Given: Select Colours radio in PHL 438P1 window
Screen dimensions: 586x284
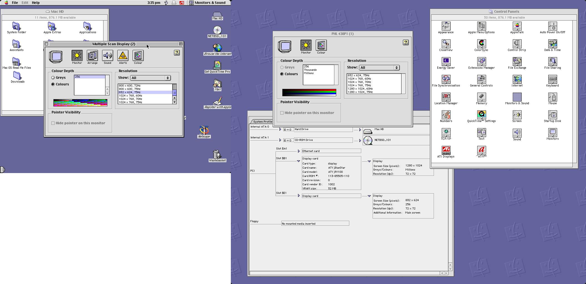Looking at the screenshot, I should (x=282, y=74).
